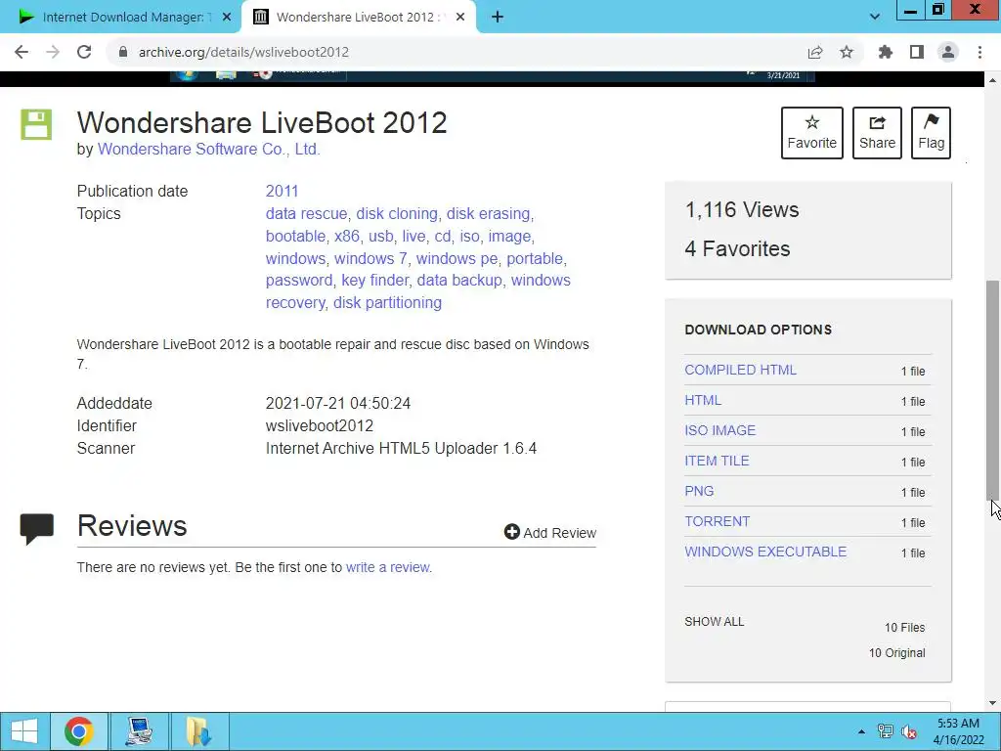1001x751 pixels.
Task: Open the data backup topic link
Action: (459, 281)
